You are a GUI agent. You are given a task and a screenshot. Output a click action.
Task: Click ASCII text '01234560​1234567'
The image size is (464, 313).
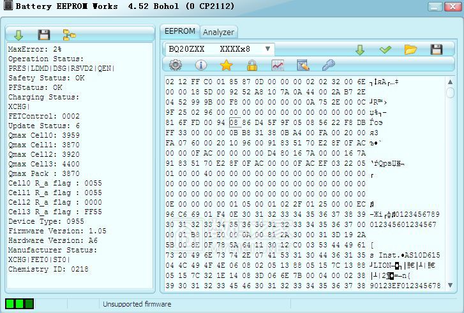(x=403, y=224)
